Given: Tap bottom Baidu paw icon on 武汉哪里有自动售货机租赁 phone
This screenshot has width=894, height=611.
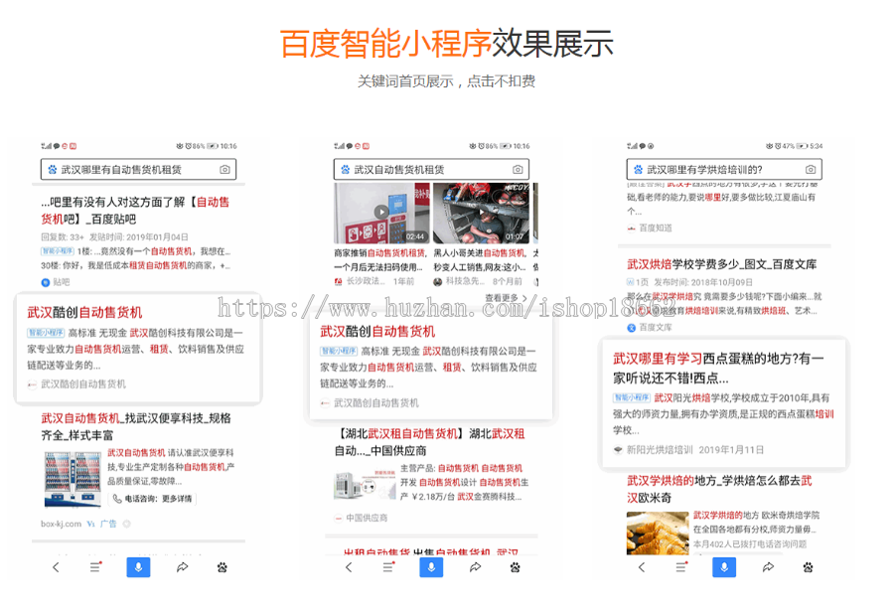Looking at the screenshot, I should [223, 567].
